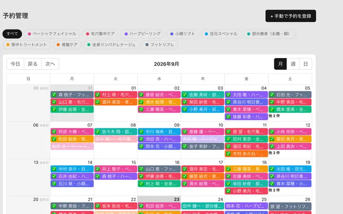Screen dimensions: 343x214
Task: Click the check icon on 中村 奈々 booking
Action: (x=54, y=169)
